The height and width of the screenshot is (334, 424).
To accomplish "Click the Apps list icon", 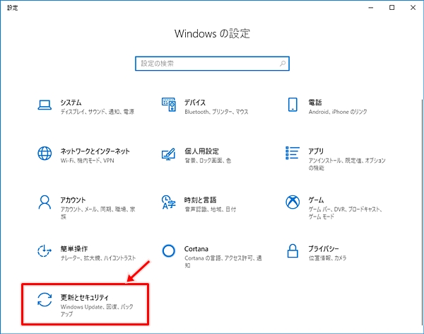I will click(293, 154).
